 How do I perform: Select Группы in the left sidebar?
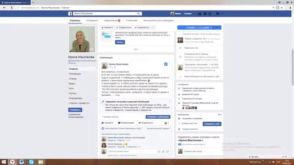[73, 93]
